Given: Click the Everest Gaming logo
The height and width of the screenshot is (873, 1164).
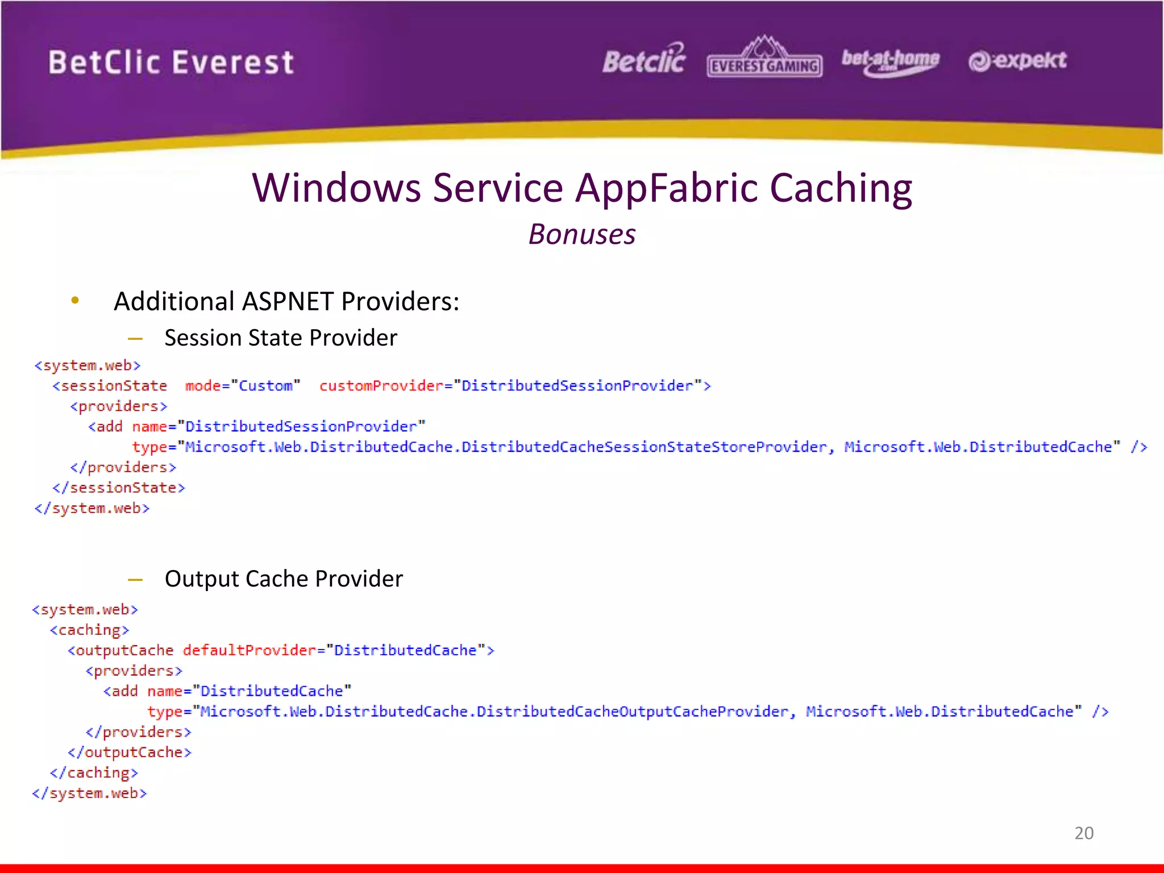Looking at the screenshot, I should tap(764, 56).
